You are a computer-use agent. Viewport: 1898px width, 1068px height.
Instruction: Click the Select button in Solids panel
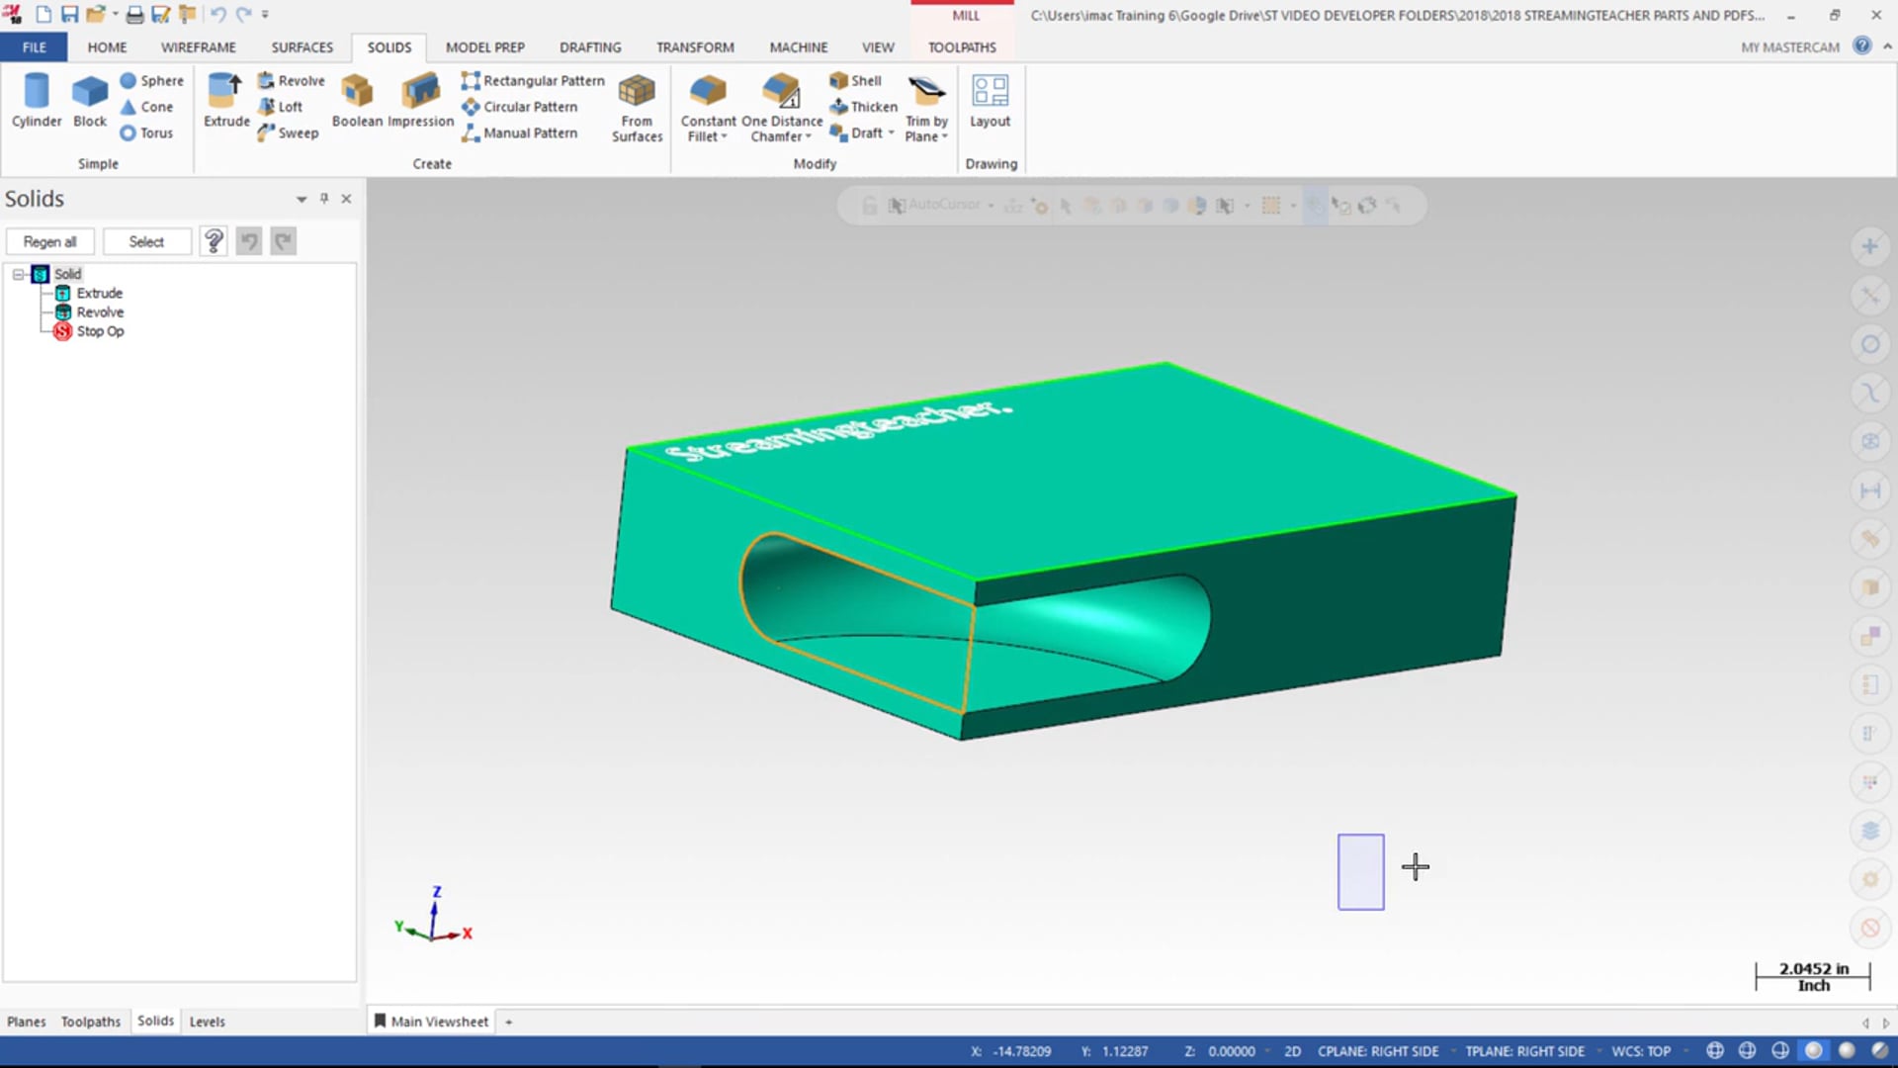(146, 241)
